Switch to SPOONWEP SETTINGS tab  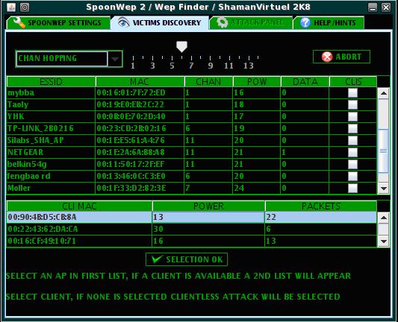coord(59,23)
